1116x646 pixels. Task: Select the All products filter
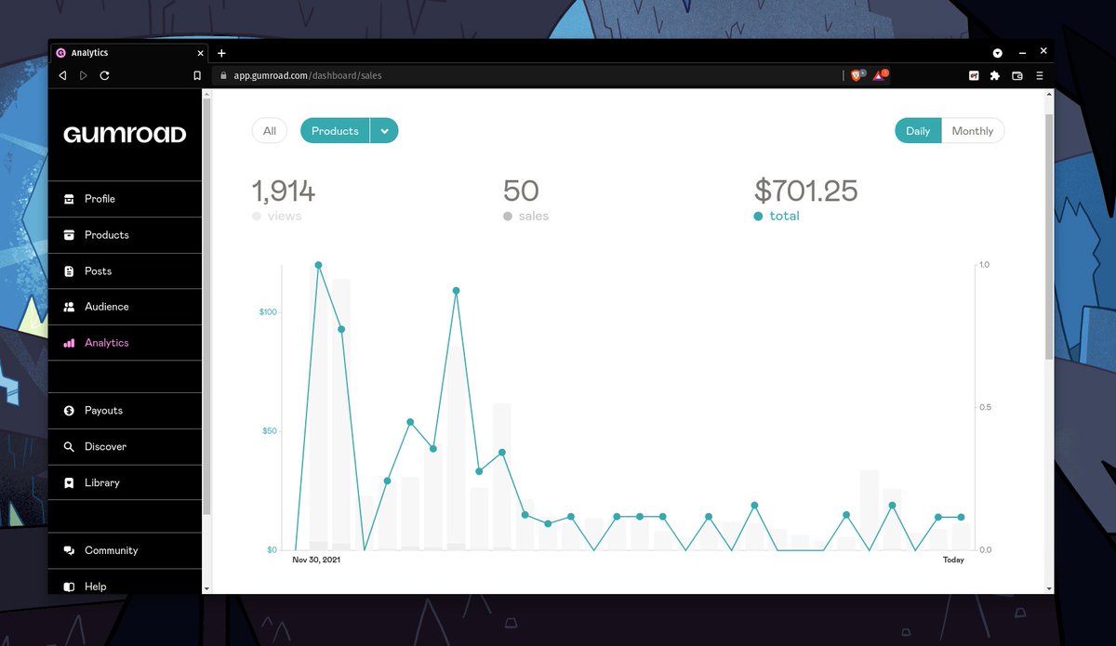click(x=270, y=131)
